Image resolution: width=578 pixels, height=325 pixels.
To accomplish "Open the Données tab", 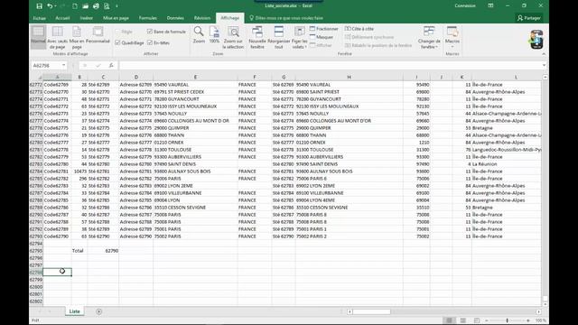I will (175, 18).
